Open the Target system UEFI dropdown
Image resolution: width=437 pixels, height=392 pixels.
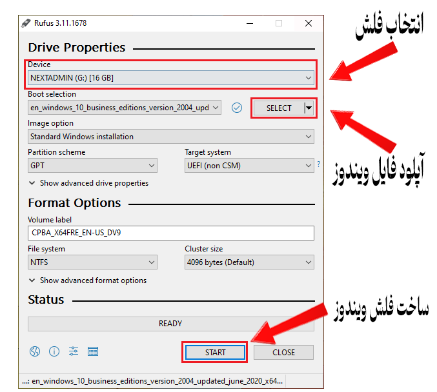pos(249,165)
